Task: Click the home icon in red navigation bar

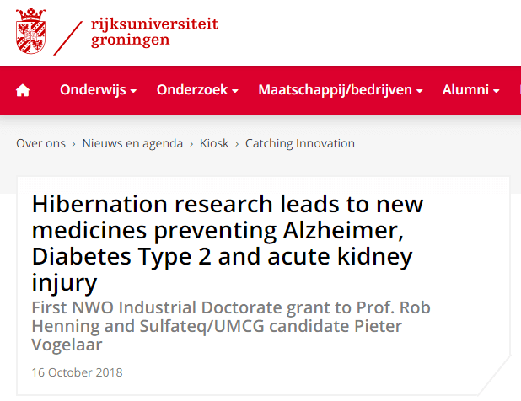Action: tap(23, 90)
